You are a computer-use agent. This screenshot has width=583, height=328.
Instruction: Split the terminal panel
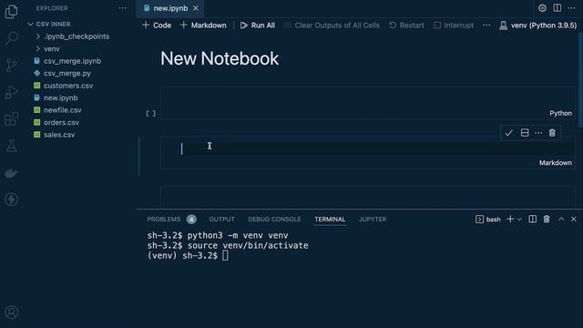[x=532, y=220]
